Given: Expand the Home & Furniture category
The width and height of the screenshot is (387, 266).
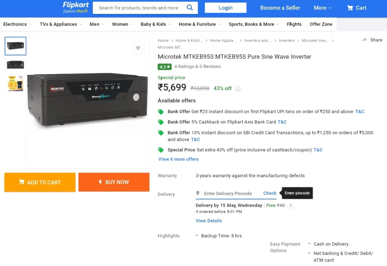Looking at the screenshot, I should tap(200, 24).
